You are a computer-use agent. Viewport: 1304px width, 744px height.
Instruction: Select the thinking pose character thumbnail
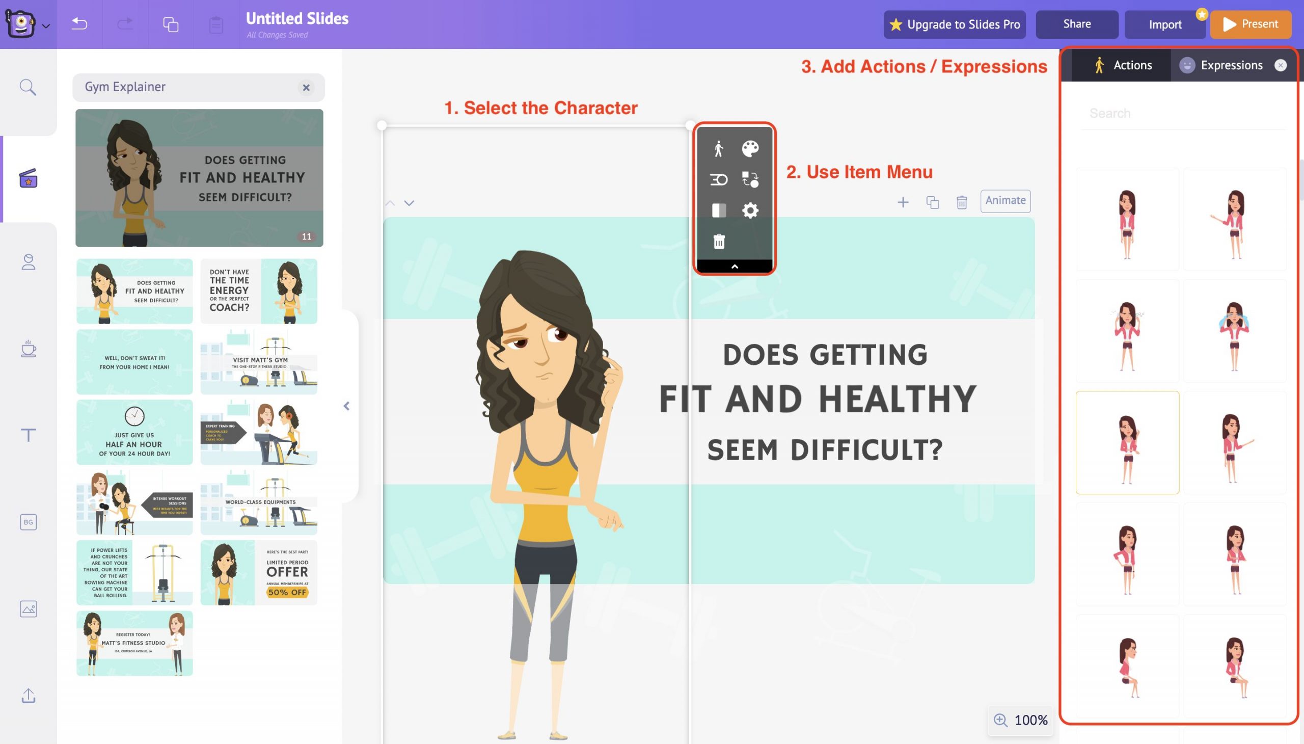click(x=1128, y=442)
